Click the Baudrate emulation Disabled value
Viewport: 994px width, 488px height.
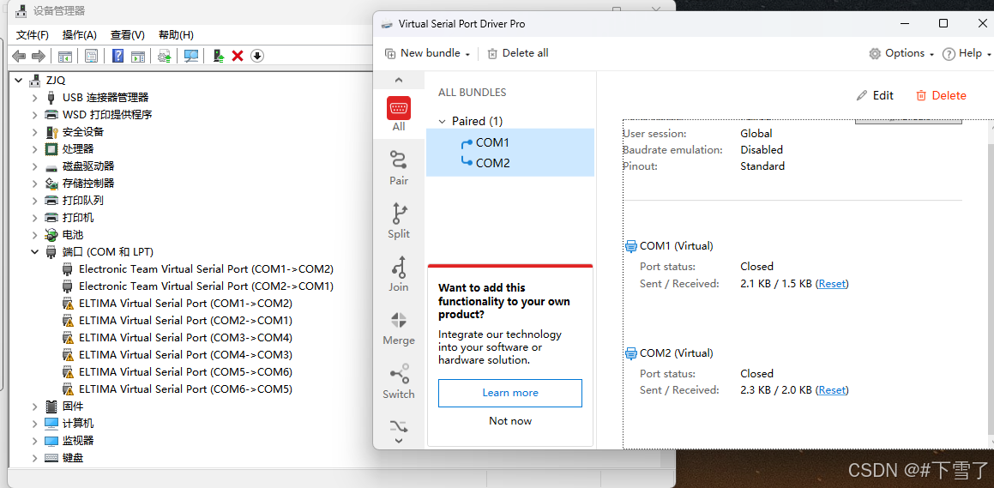pyautogui.click(x=762, y=150)
